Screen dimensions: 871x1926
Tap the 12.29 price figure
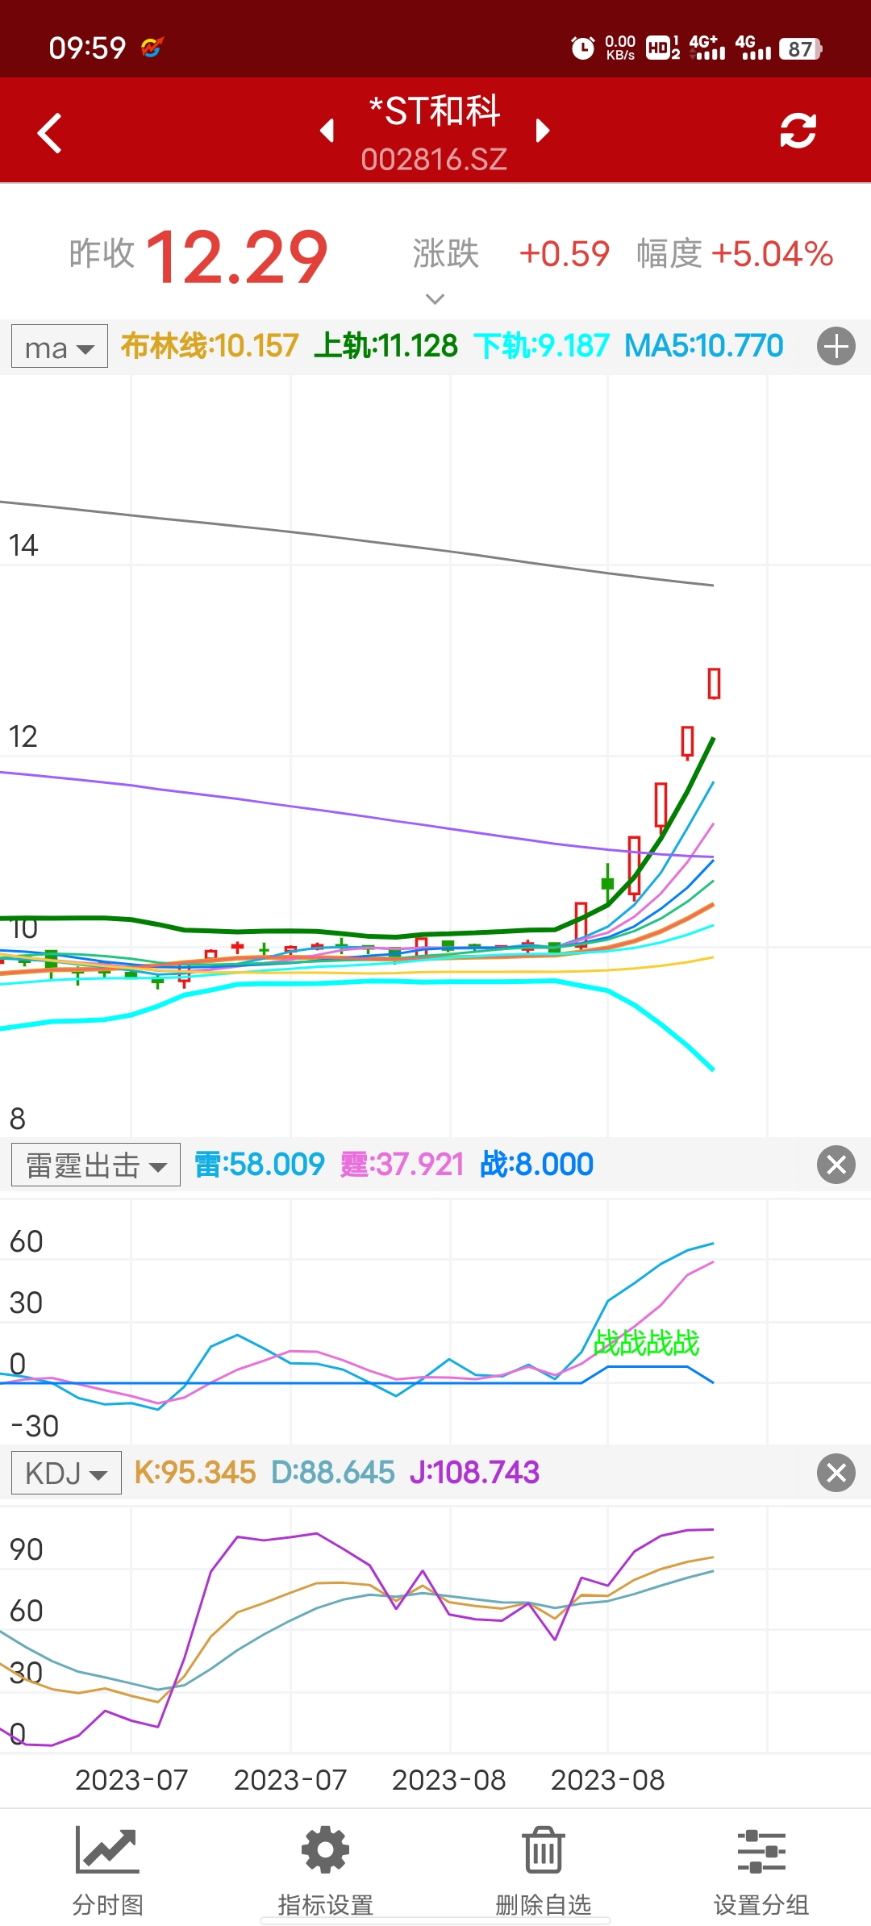click(x=237, y=257)
